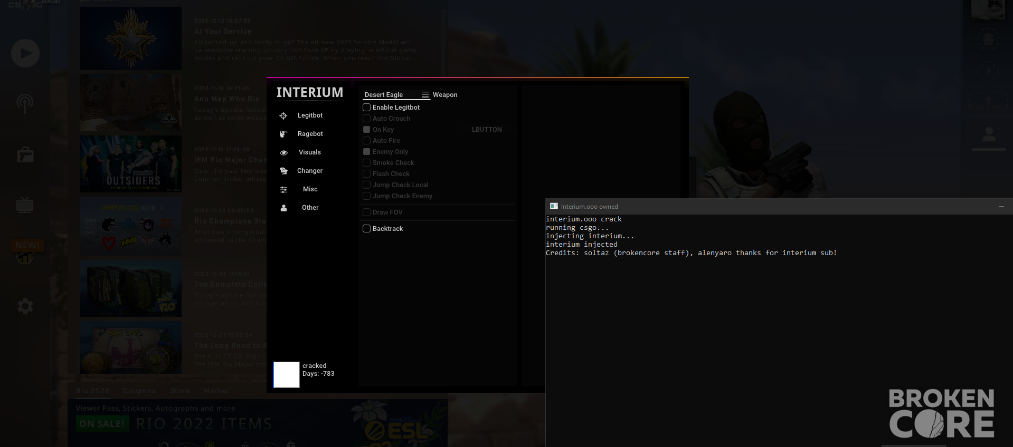
Task: Select the Other user icon
Action: [x=283, y=208]
